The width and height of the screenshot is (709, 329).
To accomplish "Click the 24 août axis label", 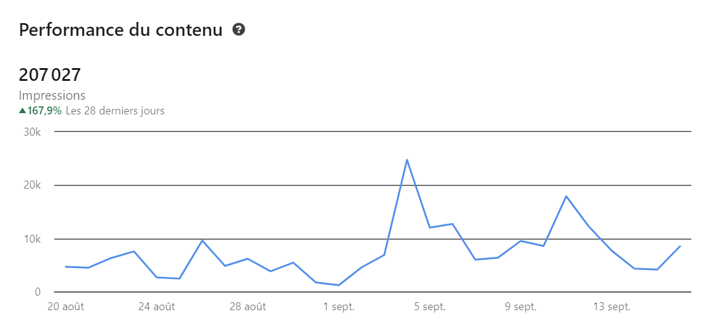I will 157,307.
